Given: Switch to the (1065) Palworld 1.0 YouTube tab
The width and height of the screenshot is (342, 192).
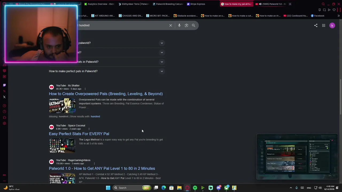Looking at the screenshot, I should [x=270, y=4].
